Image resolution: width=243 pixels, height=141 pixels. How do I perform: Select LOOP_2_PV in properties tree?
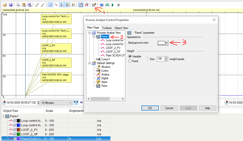coord(113,48)
